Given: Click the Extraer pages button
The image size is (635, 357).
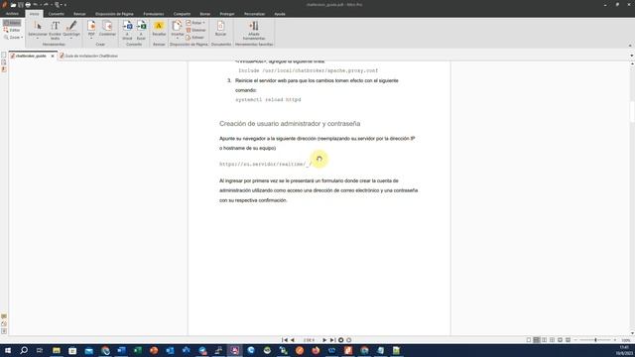Looking at the screenshot, I should tap(194, 38).
